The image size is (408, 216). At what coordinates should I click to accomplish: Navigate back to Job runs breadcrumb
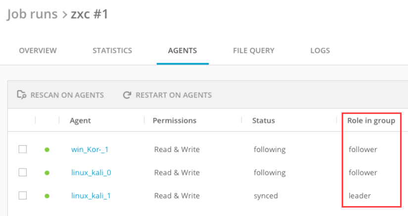coord(31,15)
